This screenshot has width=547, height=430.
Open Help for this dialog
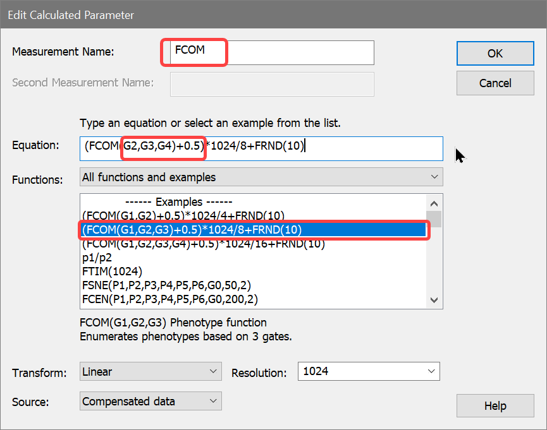495,406
